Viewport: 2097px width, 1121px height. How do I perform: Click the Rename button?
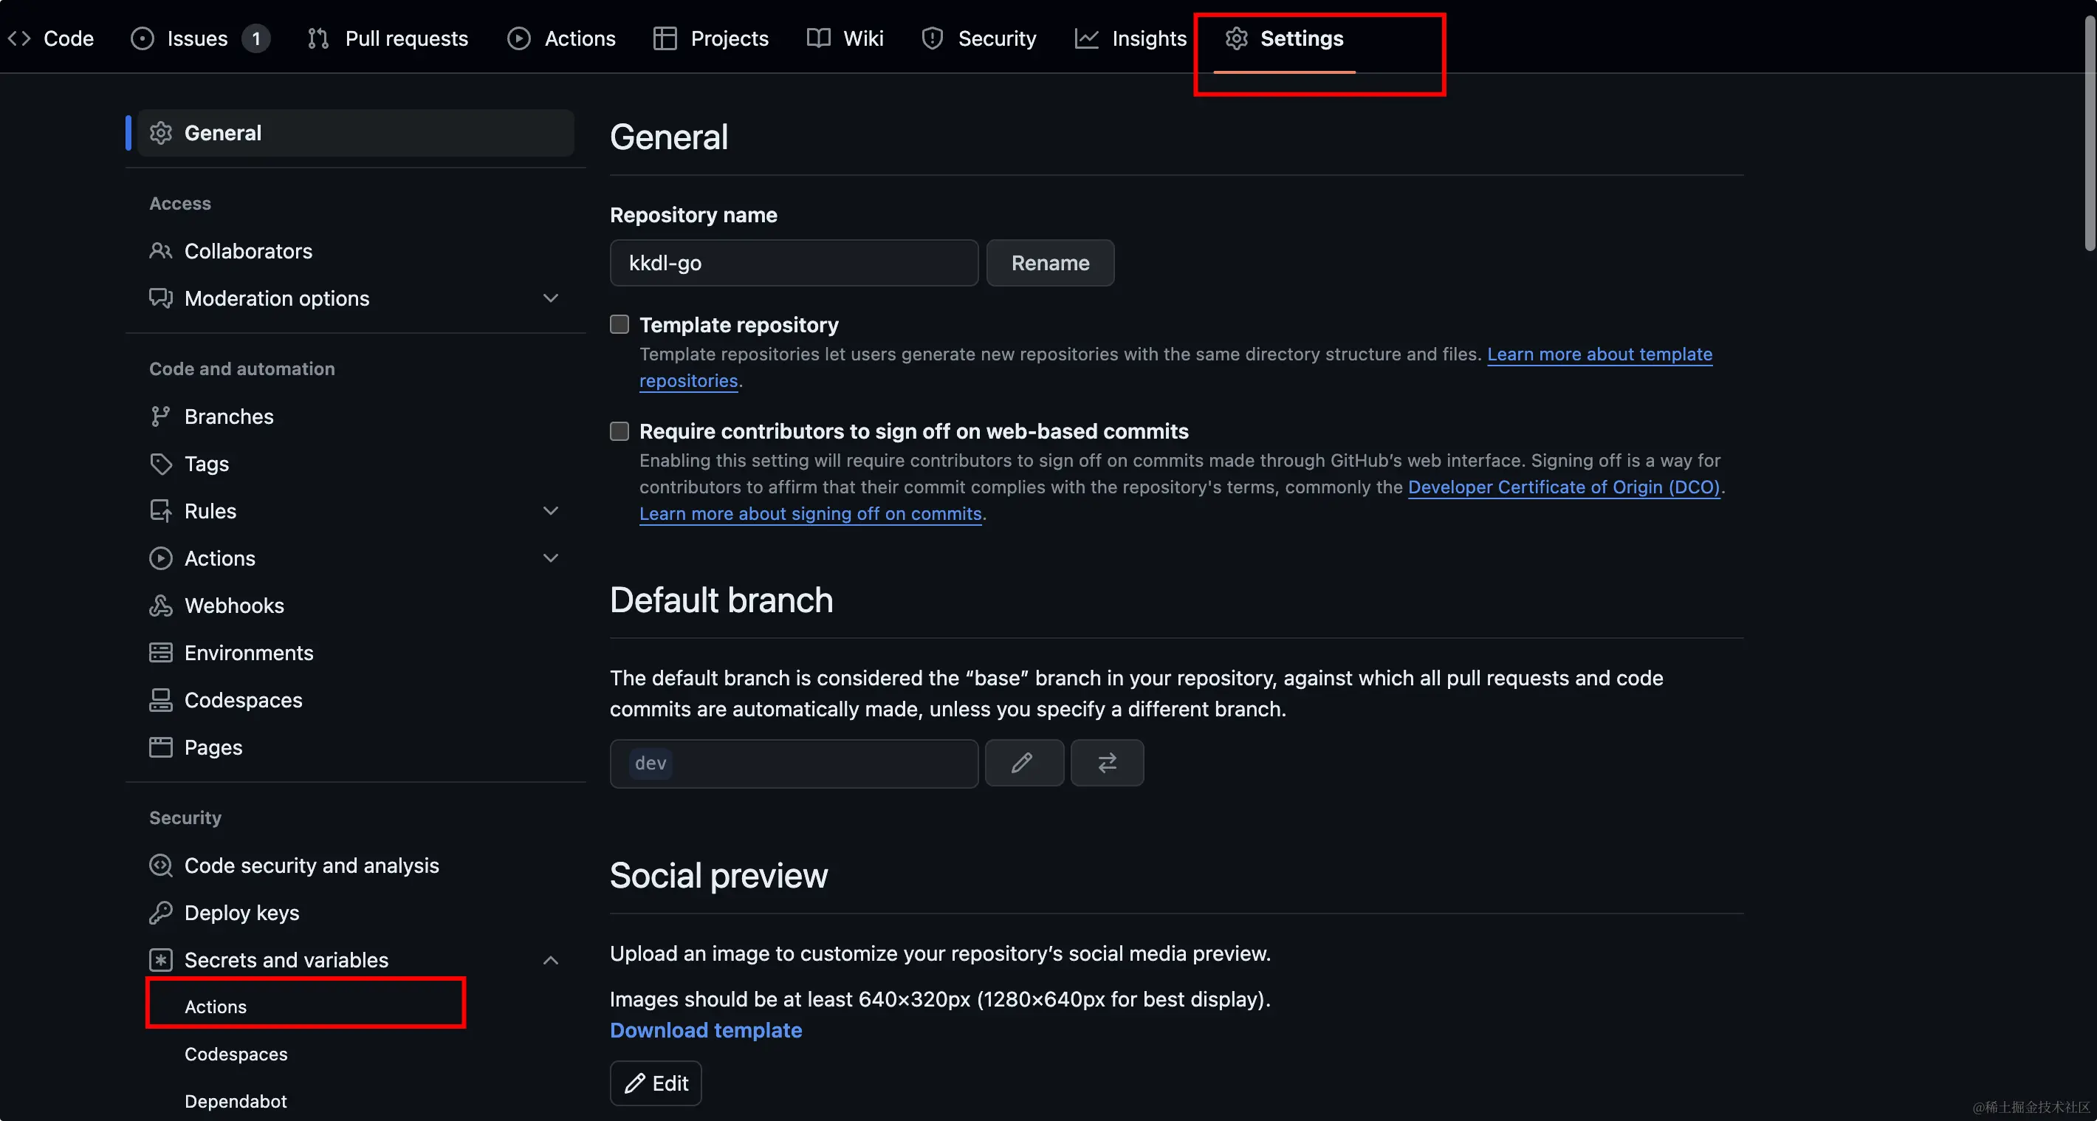coord(1050,263)
